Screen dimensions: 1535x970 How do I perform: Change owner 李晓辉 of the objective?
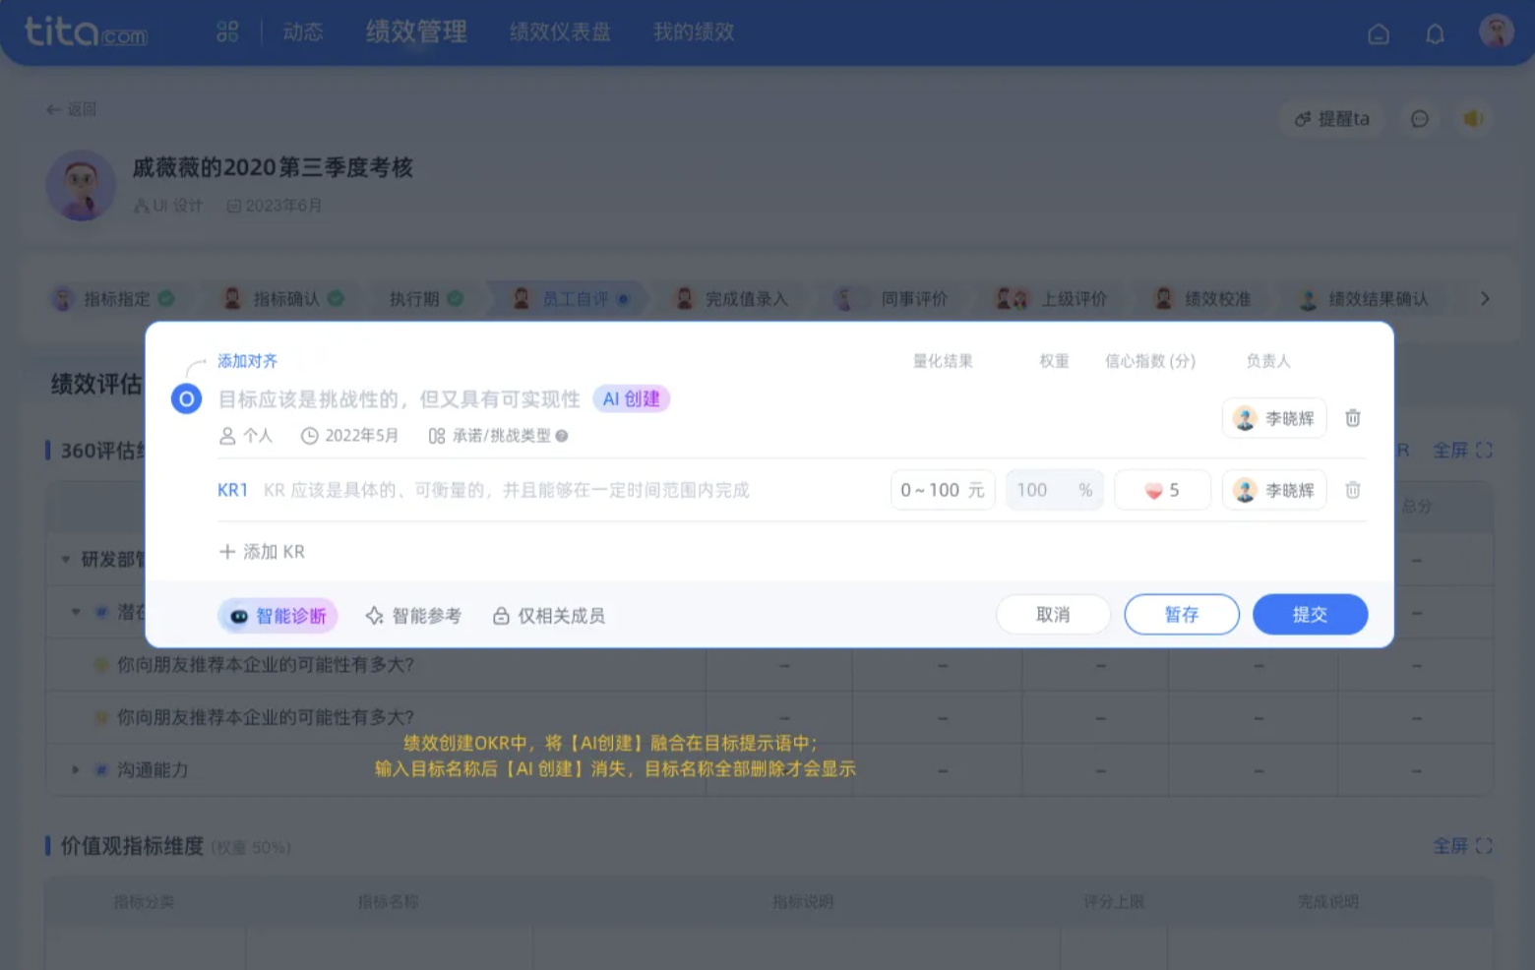point(1274,418)
